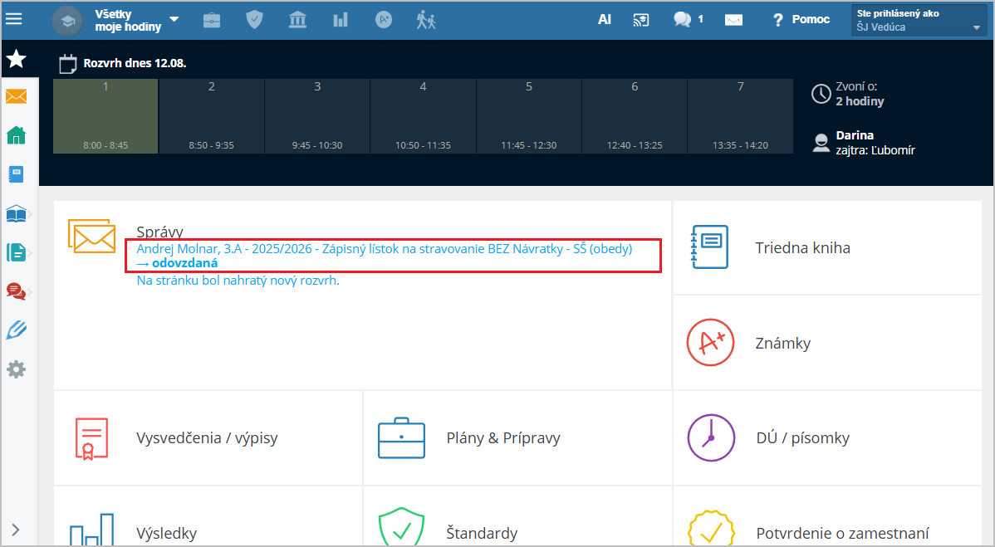This screenshot has height=547, width=995.
Task: Click the bar chart icon in top bar
Action: click(341, 20)
